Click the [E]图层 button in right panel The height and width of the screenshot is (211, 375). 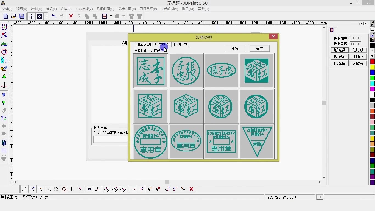339,63
